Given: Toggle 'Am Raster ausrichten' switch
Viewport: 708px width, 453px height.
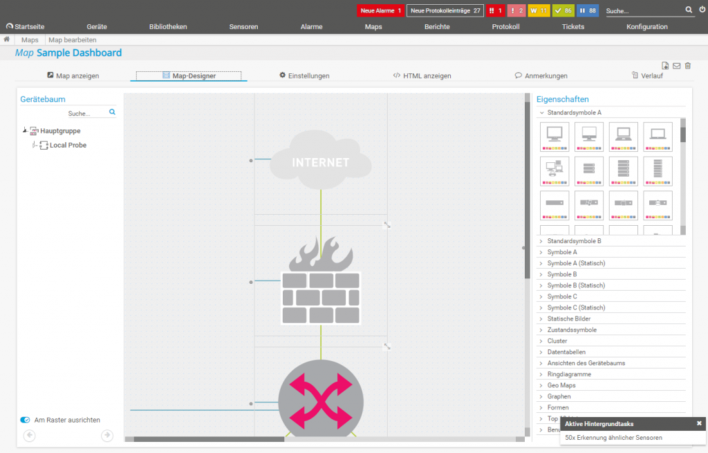Looking at the screenshot, I should pyautogui.click(x=25, y=419).
